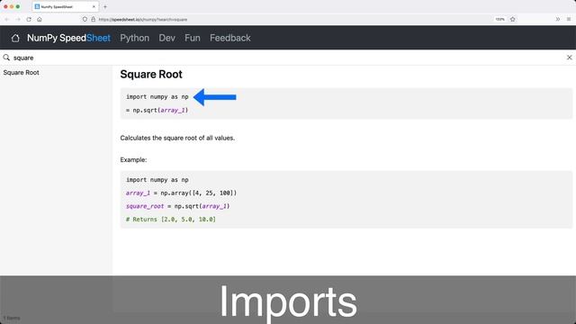Clear the search with the X icon
Screen dimensions: 576x324
(x=569, y=58)
